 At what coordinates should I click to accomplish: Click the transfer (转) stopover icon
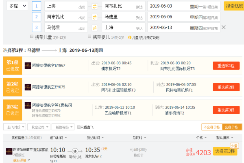(x=75, y=151)
